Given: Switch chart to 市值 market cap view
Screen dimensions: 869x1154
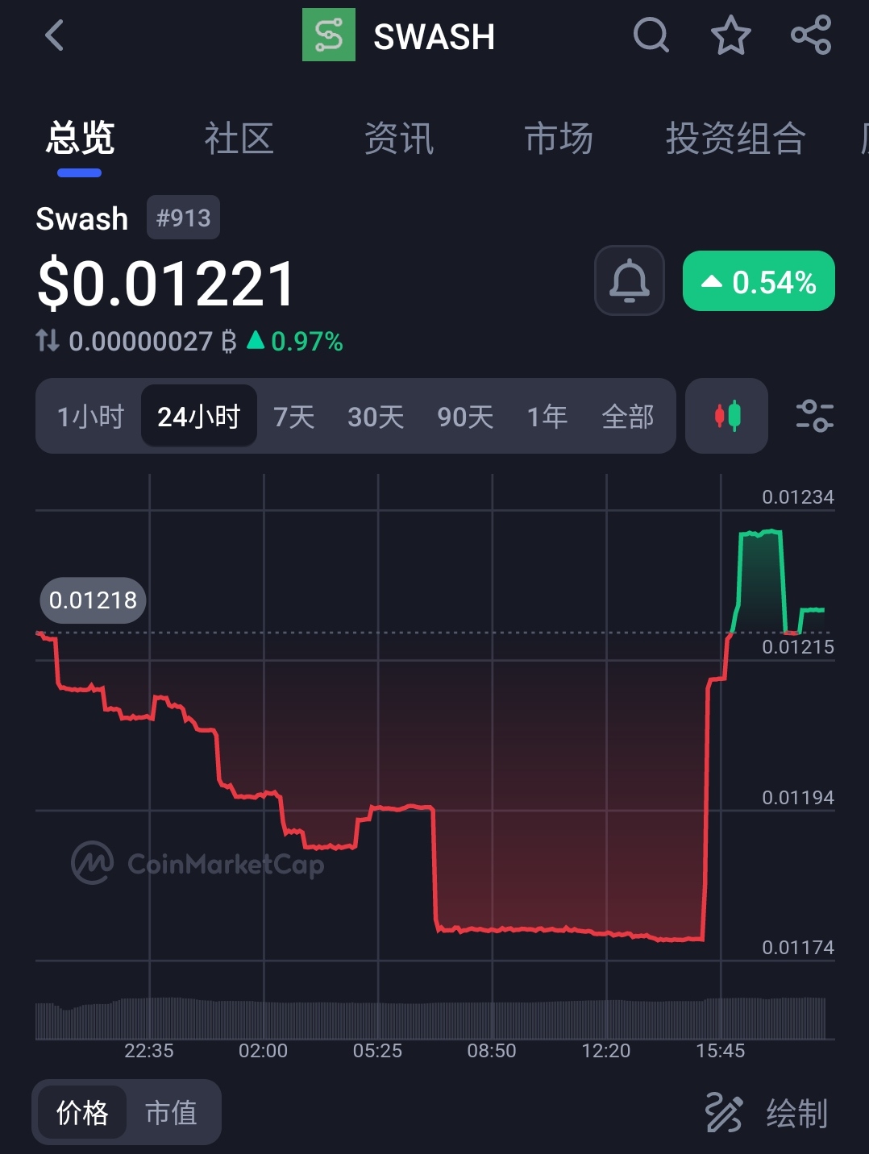Looking at the screenshot, I should click(171, 1112).
